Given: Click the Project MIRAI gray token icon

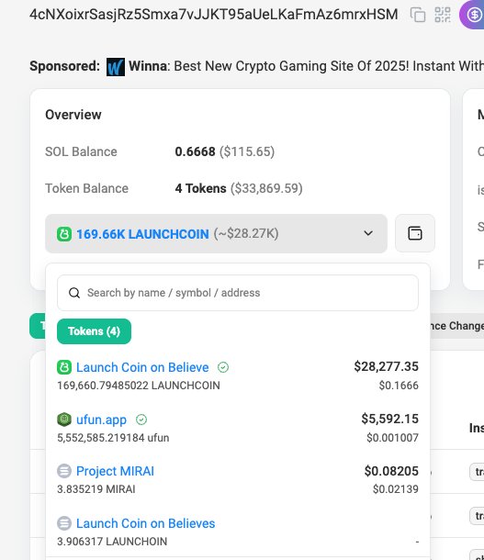Looking at the screenshot, I should pyautogui.click(x=64, y=471).
